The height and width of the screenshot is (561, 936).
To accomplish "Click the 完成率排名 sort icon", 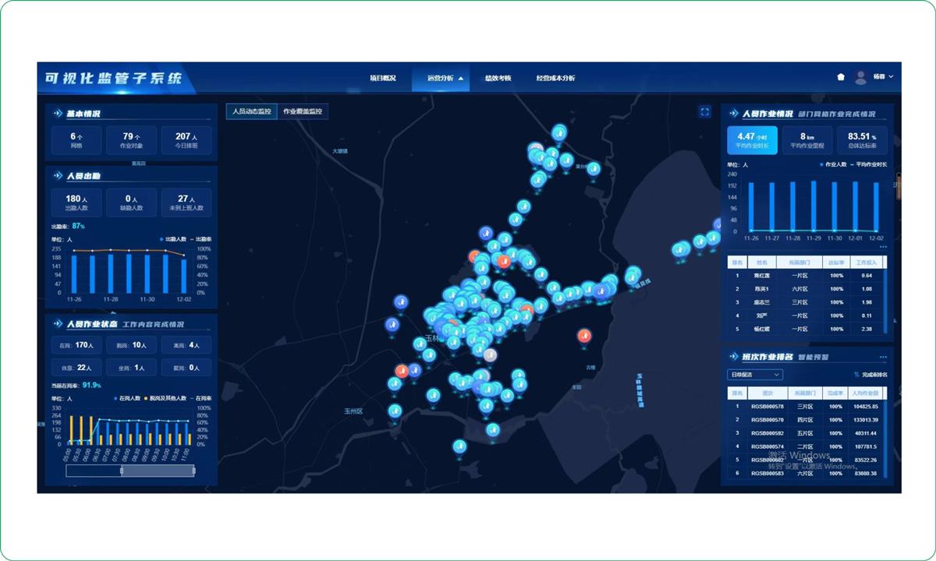I will tap(856, 375).
